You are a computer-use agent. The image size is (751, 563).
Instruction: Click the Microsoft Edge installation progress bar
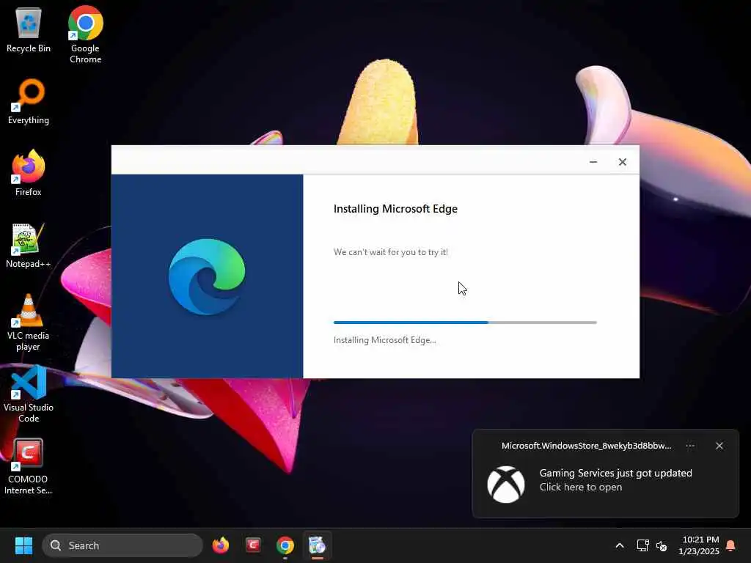click(465, 323)
